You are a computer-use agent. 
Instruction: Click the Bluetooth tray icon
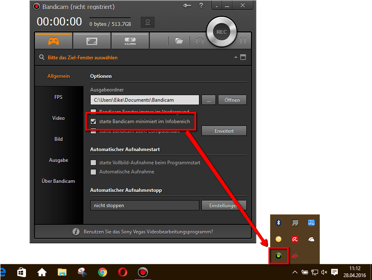(x=278, y=223)
